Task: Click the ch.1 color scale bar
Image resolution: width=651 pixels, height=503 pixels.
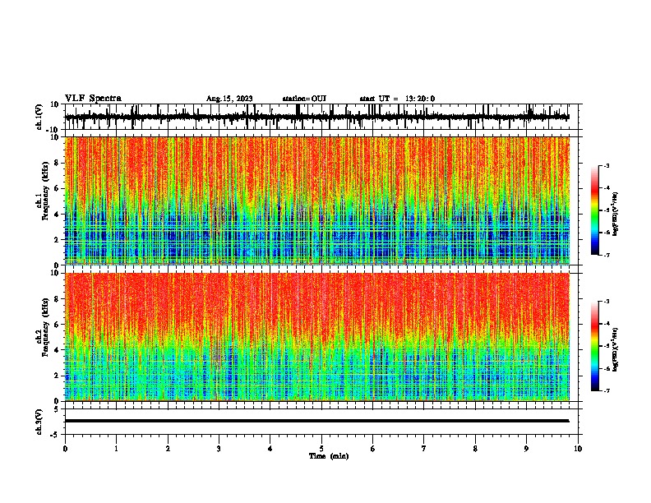Action: click(595, 210)
